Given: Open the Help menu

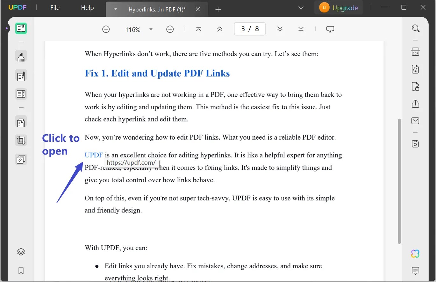Looking at the screenshot, I should 87,8.
